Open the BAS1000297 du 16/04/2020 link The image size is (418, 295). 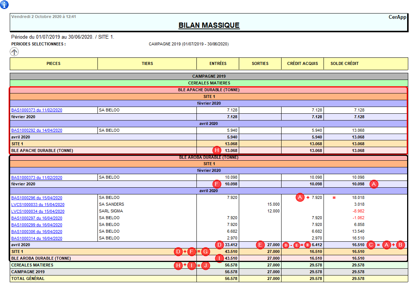36,218
